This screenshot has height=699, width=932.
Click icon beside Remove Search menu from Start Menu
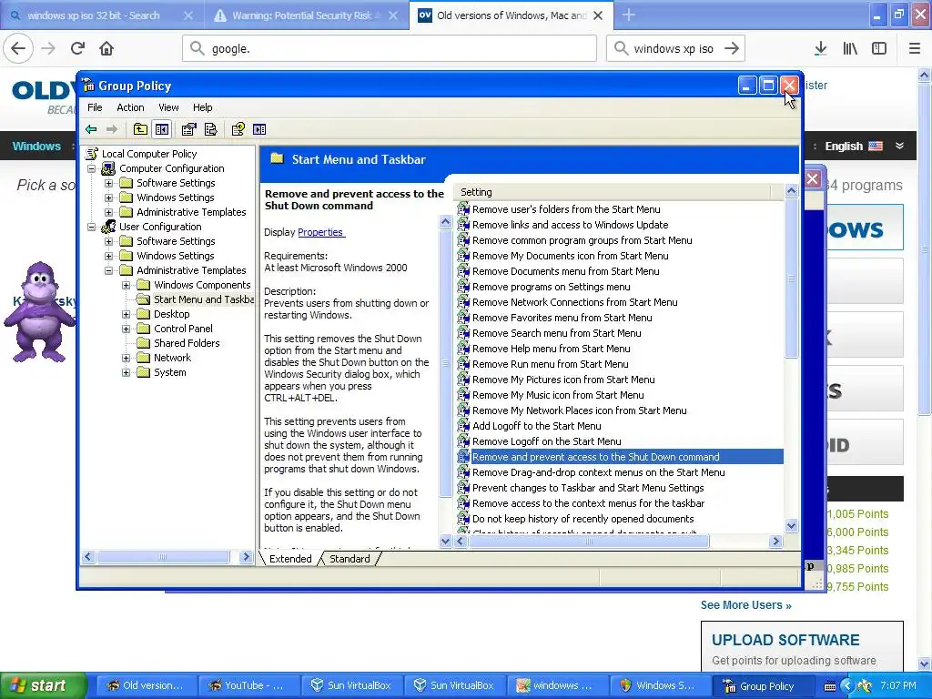coord(463,333)
